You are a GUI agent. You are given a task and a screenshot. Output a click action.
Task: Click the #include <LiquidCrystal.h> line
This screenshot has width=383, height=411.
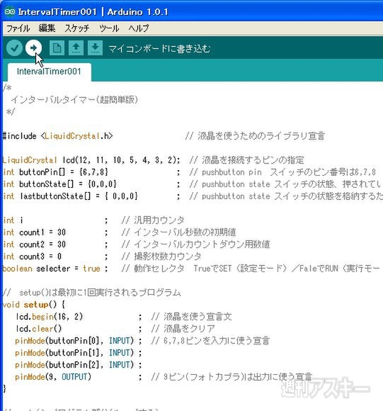57,136
